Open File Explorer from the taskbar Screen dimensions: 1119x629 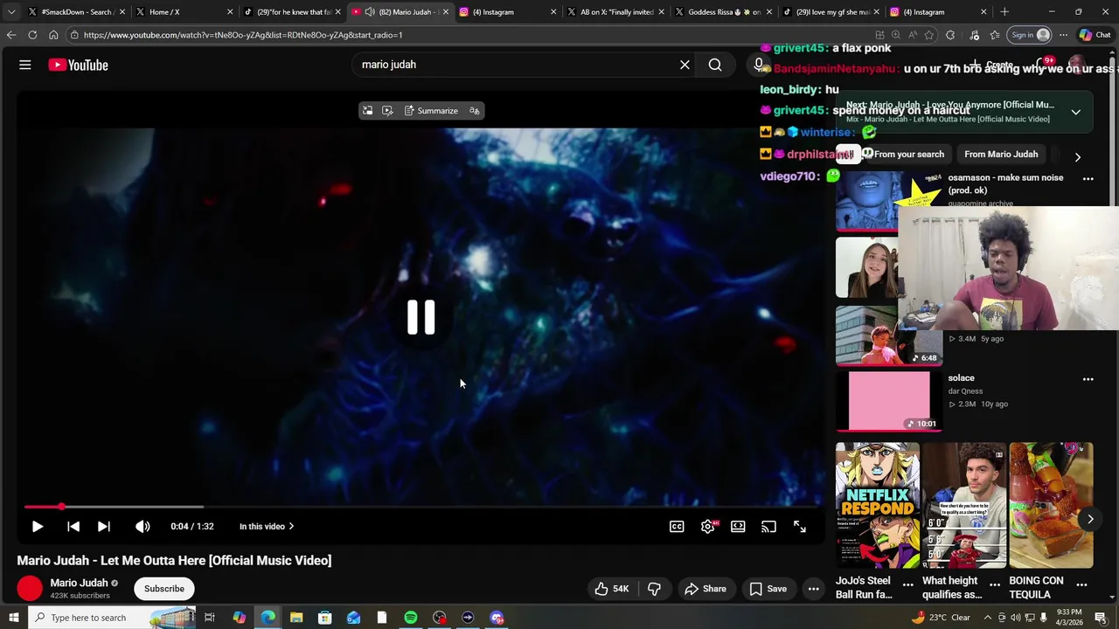(x=296, y=618)
